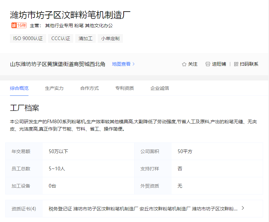Go to the 专利资质 tab
The image size is (269, 222).
pos(125,88)
